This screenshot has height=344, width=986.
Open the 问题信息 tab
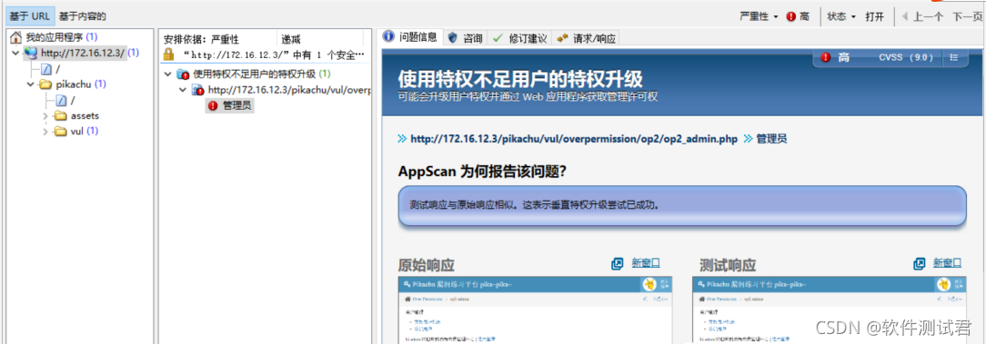coord(412,37)
